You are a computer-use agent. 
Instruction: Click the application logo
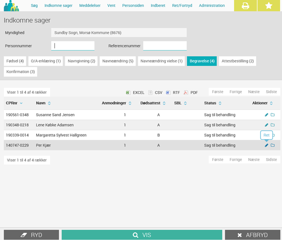(x=11, y=6)
